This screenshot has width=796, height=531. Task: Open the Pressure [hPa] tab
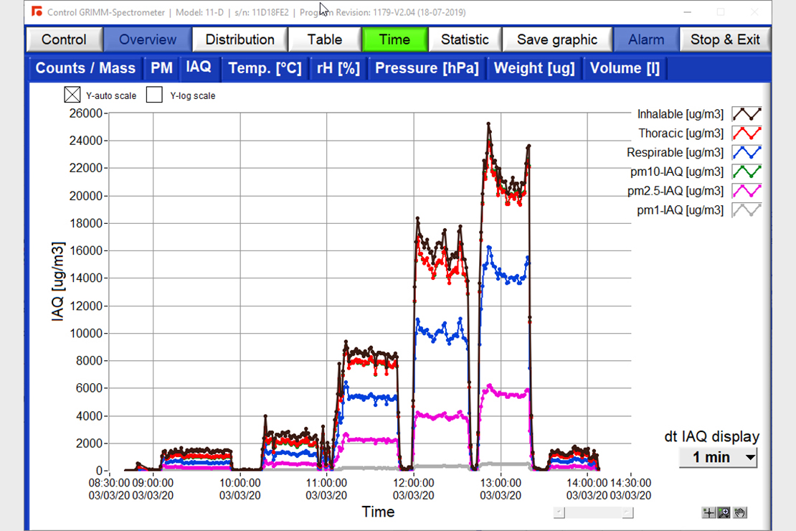coord(427,68)
